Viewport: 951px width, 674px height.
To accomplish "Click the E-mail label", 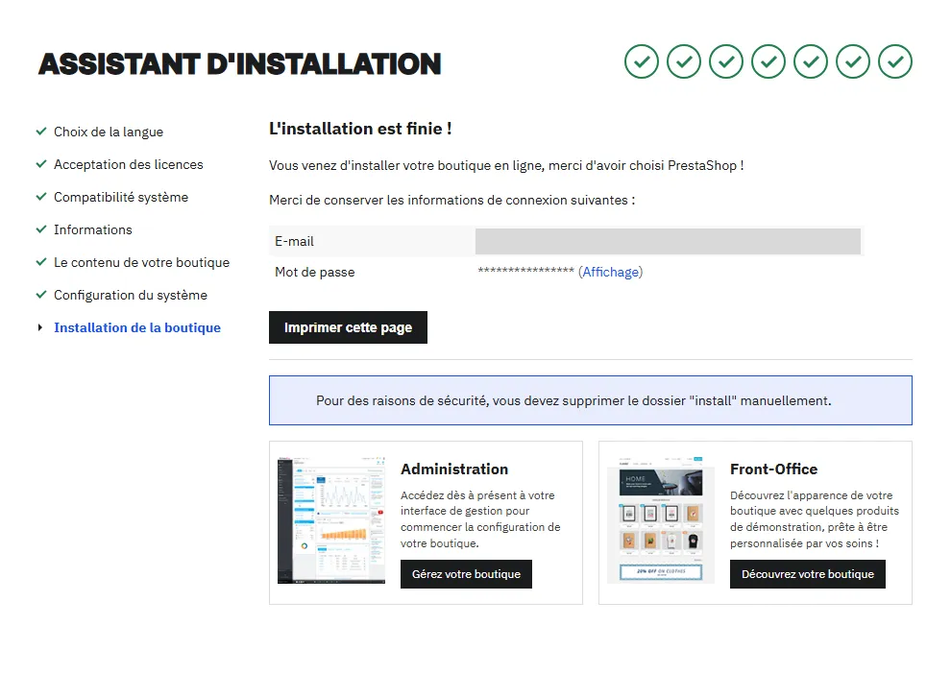I will tap(294, 241).
